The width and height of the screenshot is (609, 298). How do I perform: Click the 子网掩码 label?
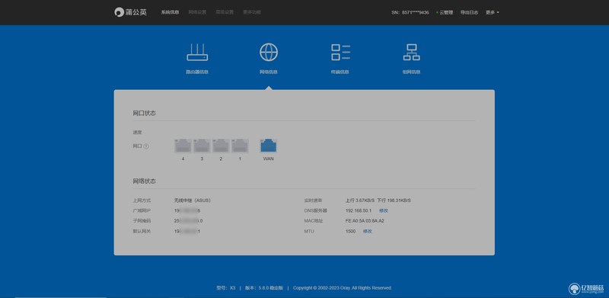[142, 221]
